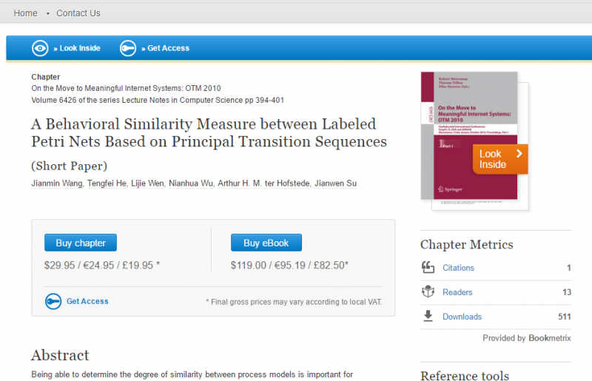Viewport: 592px width, 381px height.
Task: Click the Downloads arrow icon
Action: 428,317
